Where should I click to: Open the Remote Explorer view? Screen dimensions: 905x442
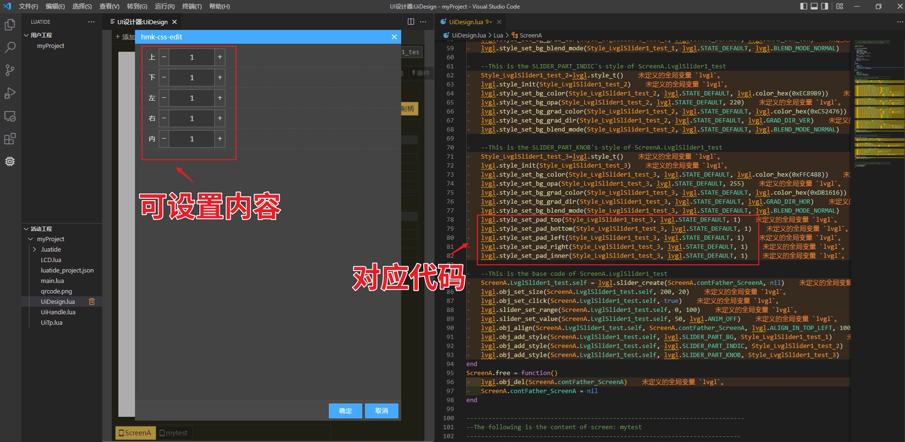[10, 116]
